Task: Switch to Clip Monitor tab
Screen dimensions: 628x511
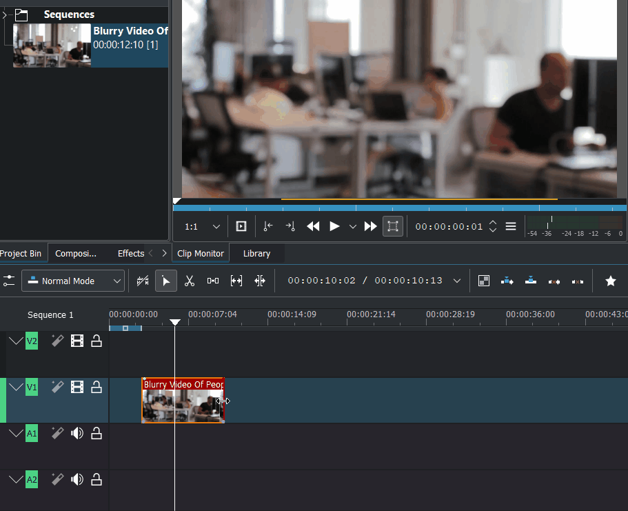Action: [200, 253]
